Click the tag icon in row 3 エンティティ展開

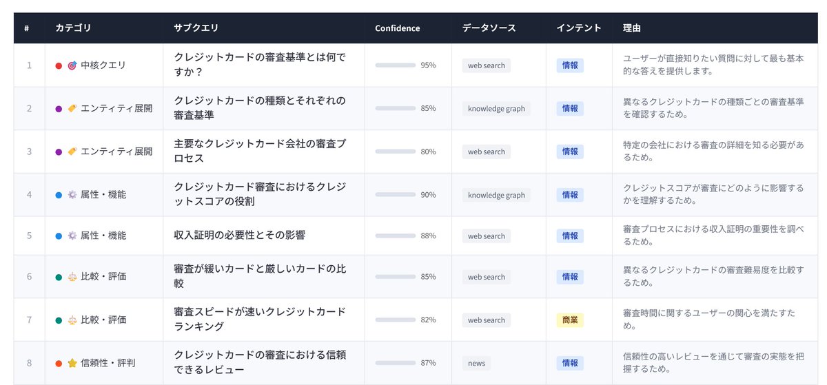coord(72,152)
